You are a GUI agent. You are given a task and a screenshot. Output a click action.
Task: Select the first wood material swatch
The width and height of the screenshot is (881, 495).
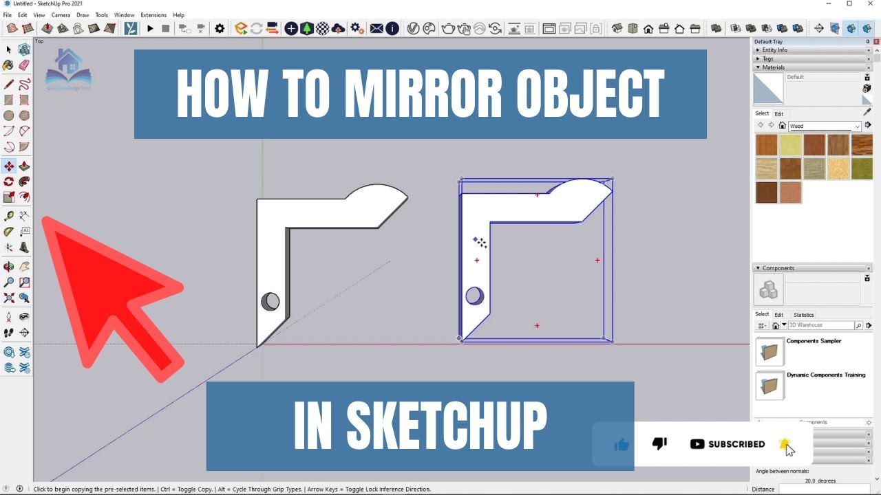pyautogui.click(x=766, y=145)
